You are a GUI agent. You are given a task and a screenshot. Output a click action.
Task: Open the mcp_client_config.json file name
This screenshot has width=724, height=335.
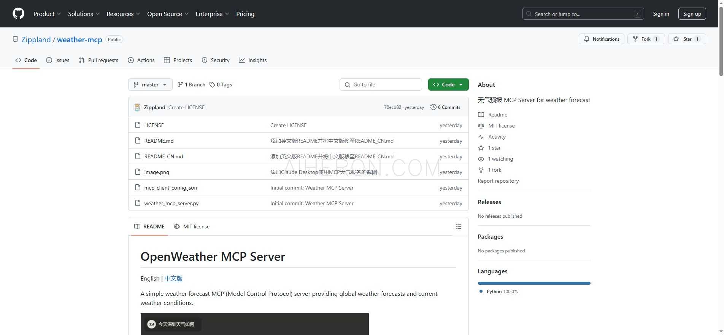point(171,188)
